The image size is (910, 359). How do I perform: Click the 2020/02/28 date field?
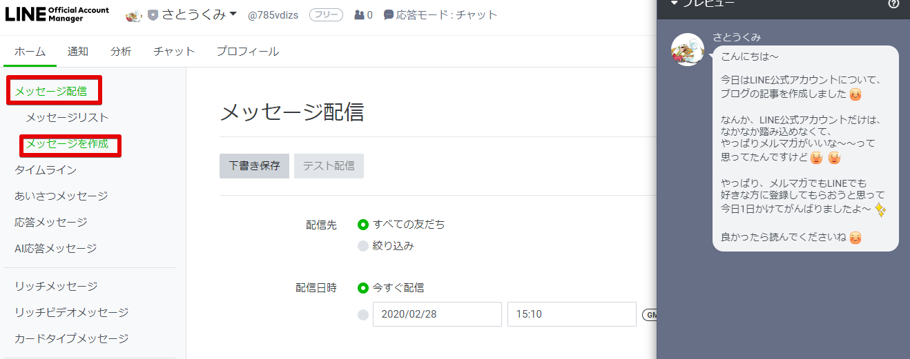tap(436, 314)
